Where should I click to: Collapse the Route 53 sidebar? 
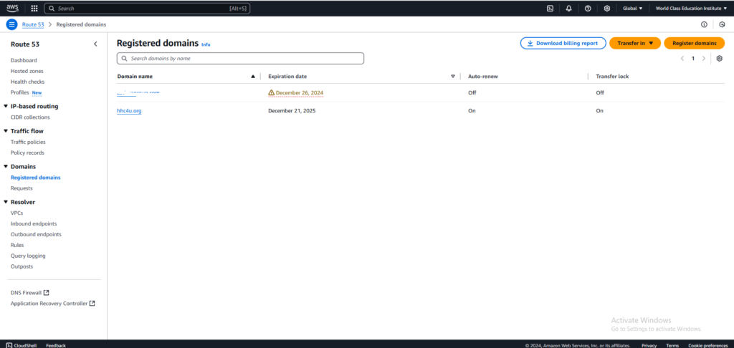95,44
